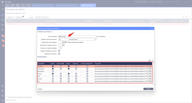Check Courrier for Propriétaire
Screen dimensions: 192x103
point(53,71)
